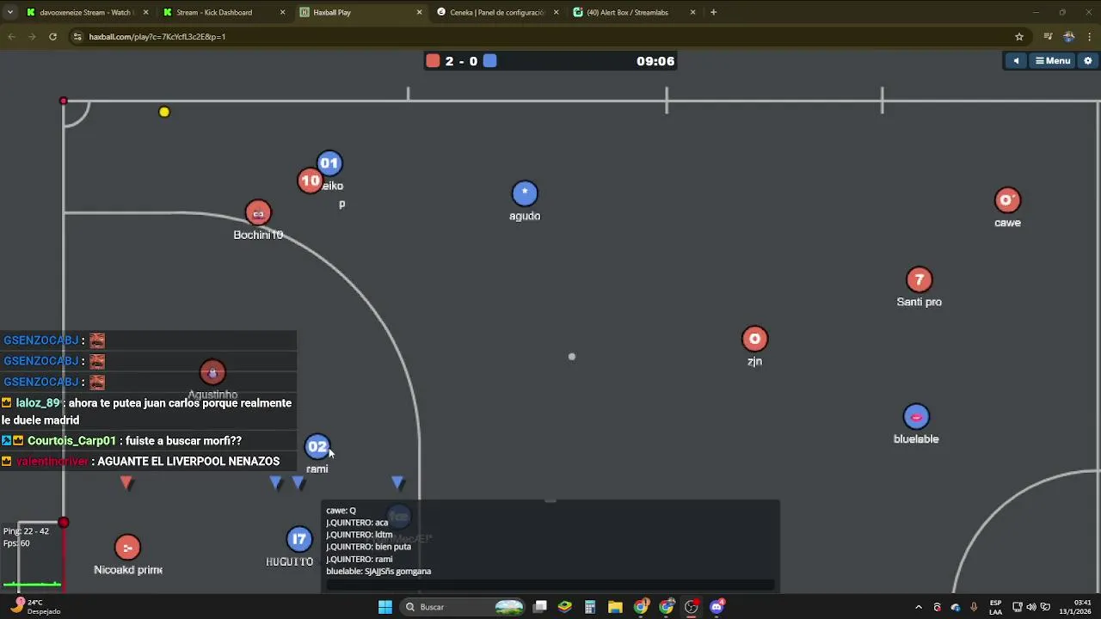Click laloz_89 username in overlay chat
Image resolution: width=1101 pixels, height=619 pixels.
click(38, 403)
